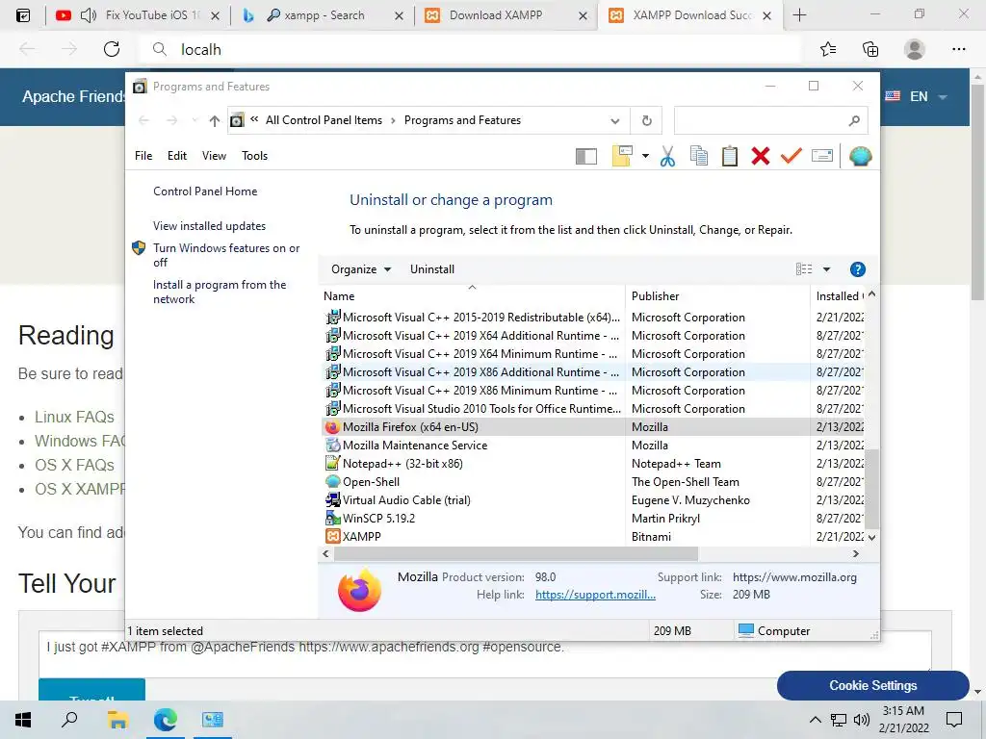The height and width of the screenshot is (739, 986).
Task: Open the address bar history dropdown chevron
Action: click(615, 120)
